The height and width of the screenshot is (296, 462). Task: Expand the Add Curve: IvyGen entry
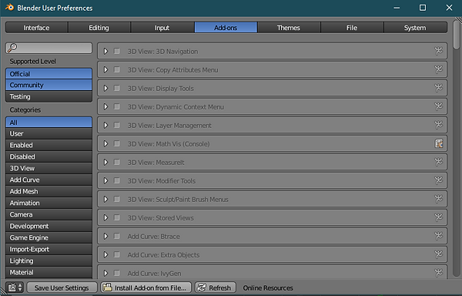(105, 273)
